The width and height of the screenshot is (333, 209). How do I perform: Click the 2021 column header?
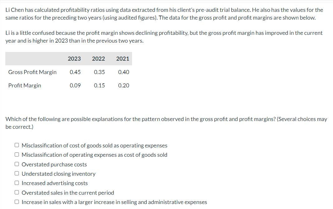pyautogui.click(x=123, y=58)
